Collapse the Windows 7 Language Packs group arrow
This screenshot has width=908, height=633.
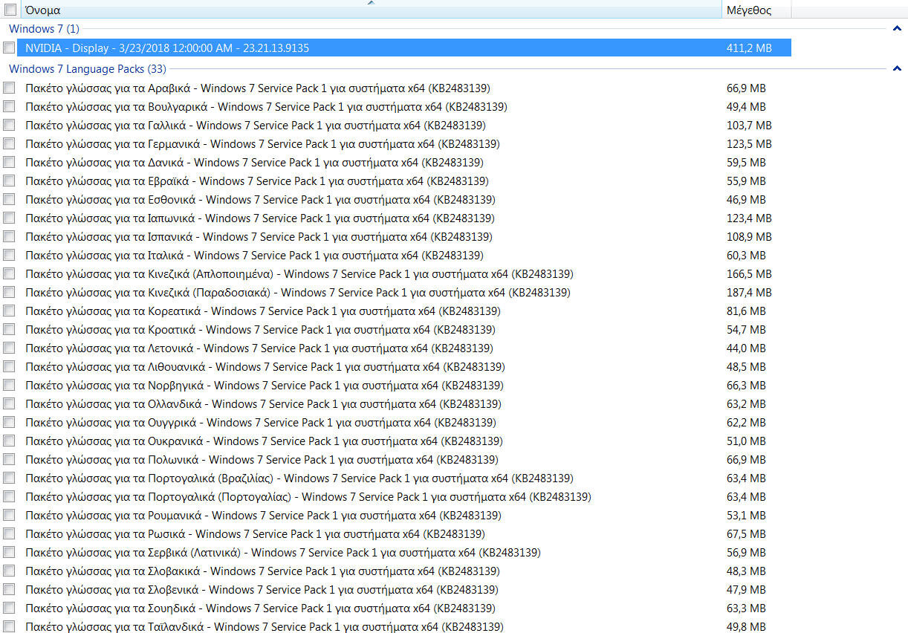[x=897, y=68]
